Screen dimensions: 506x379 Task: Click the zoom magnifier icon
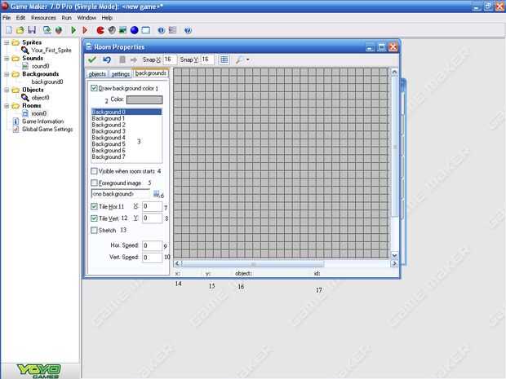(x=239, y=59)
